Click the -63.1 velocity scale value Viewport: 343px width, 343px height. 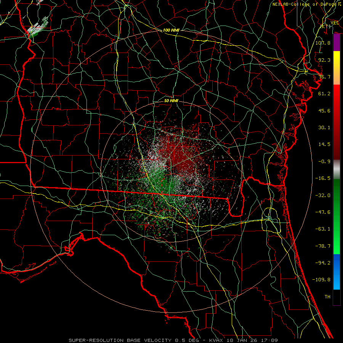[323, 229]
